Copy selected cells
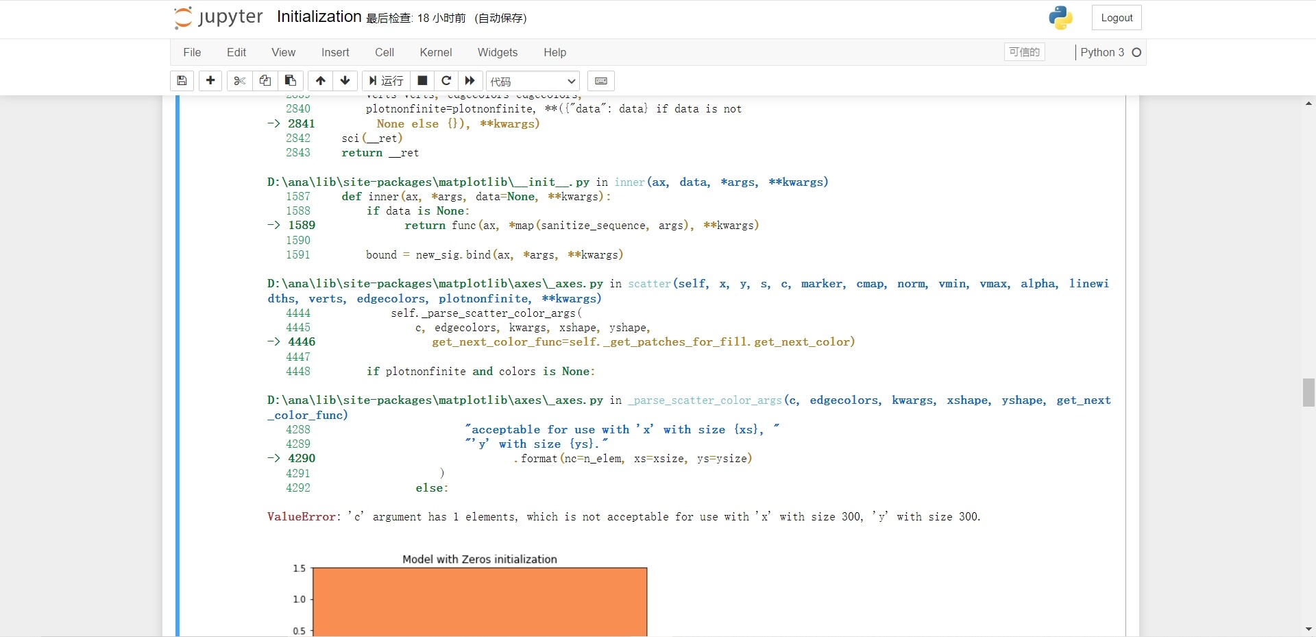1316x637 pixels. coord(265,81)
